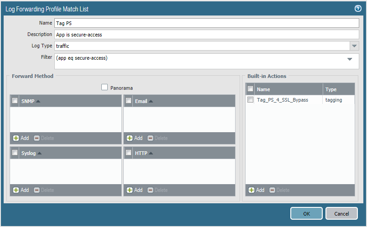Click the Delete icon under SNMP list
Image resolution: width=367 pixels, height=227 pixels.
click(37, 138)
